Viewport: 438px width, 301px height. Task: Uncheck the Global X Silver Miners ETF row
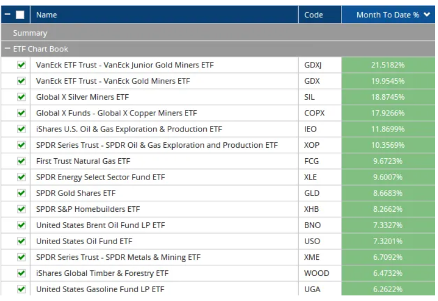tap(22, 97)
